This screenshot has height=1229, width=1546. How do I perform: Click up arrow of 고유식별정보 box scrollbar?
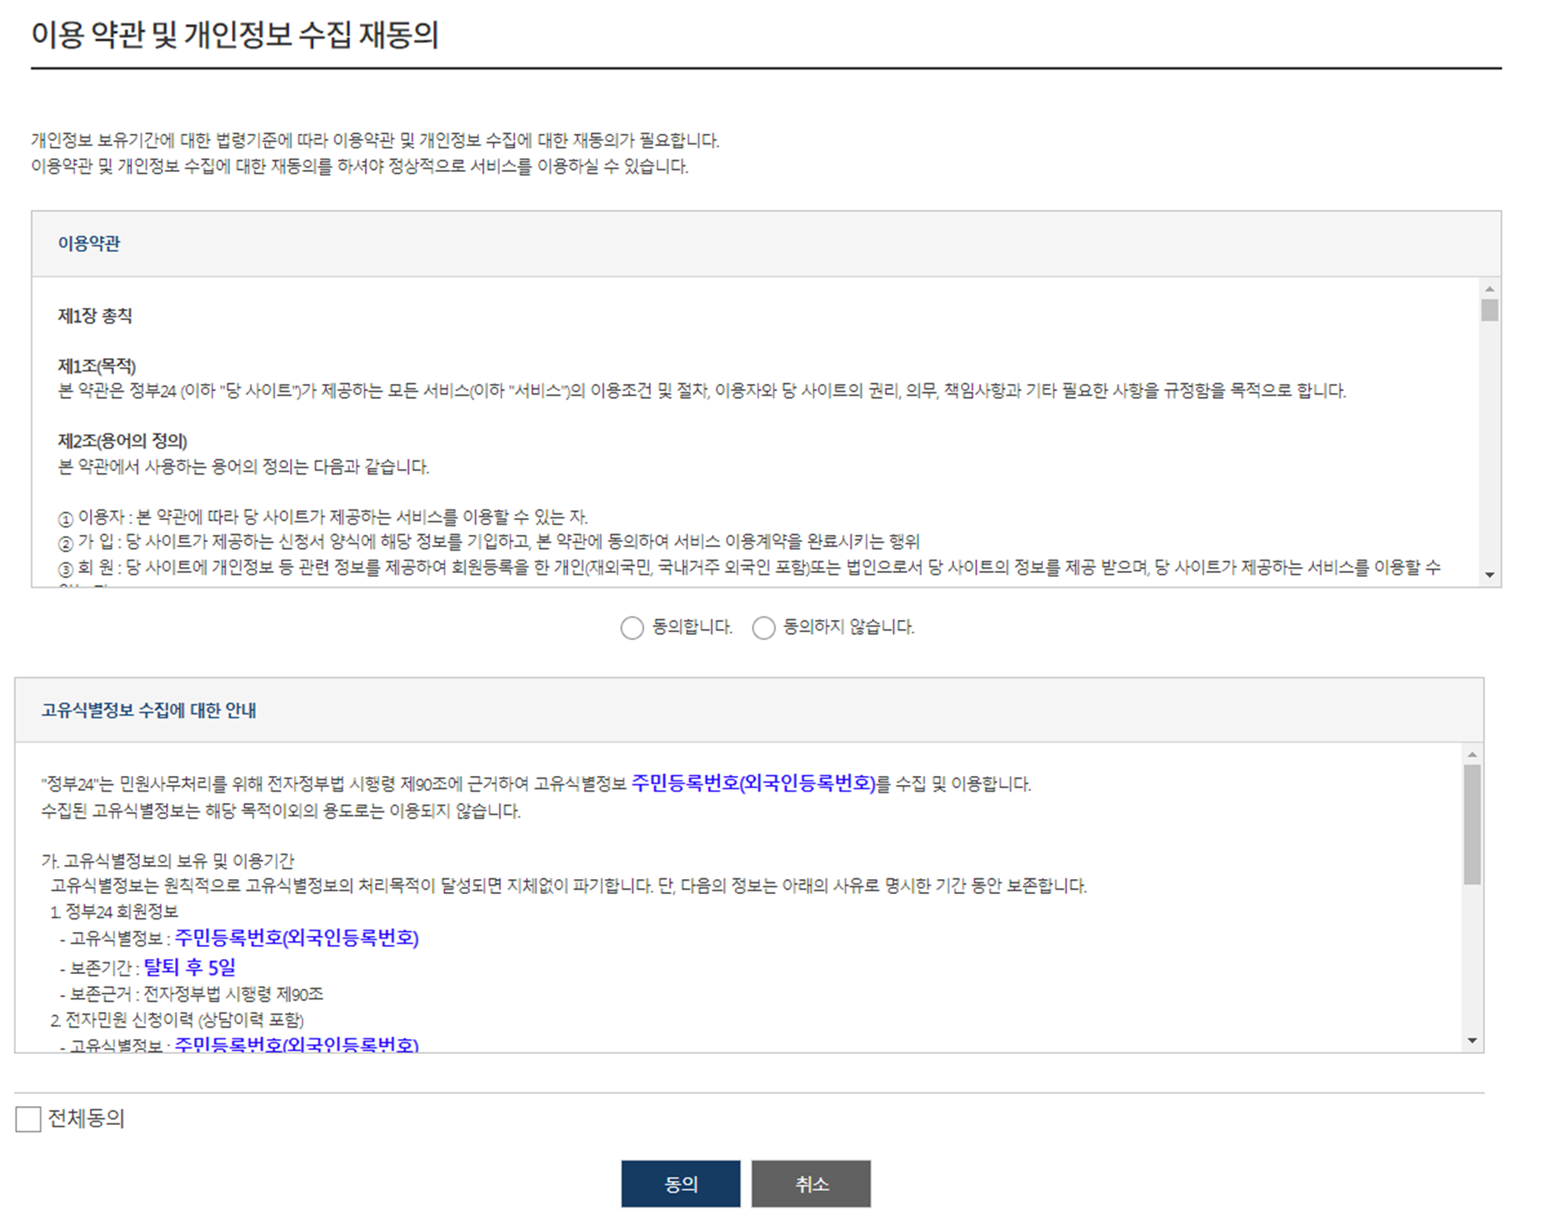(x=1472, y=754)
